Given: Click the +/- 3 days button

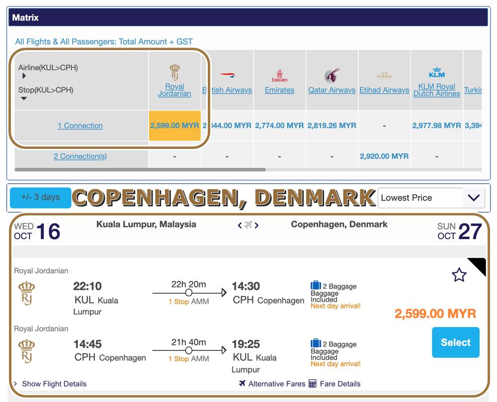Looking at the screenshot, I should [x=41, y=198].
